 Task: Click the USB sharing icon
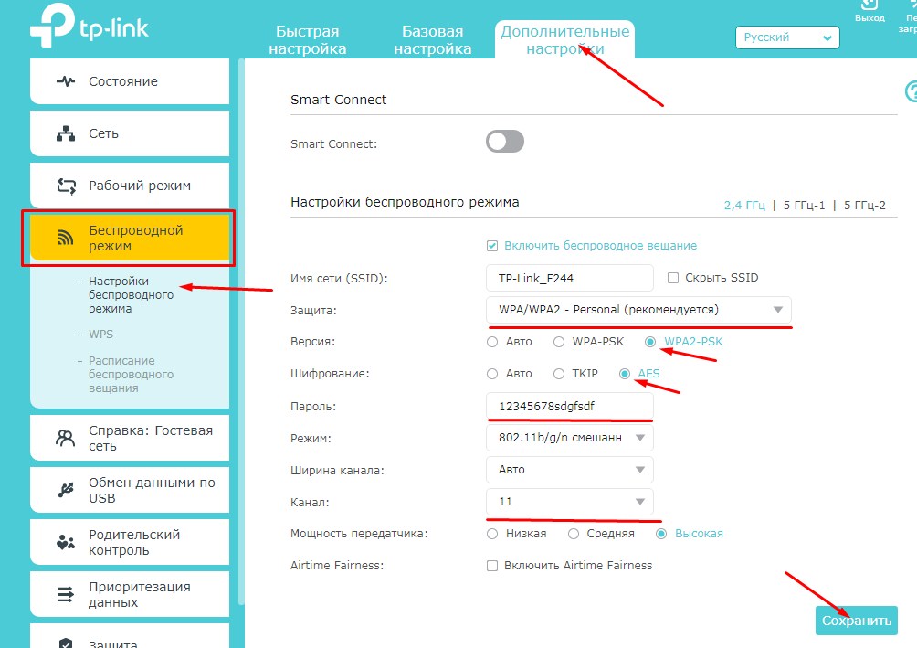[x=66, y=489]
